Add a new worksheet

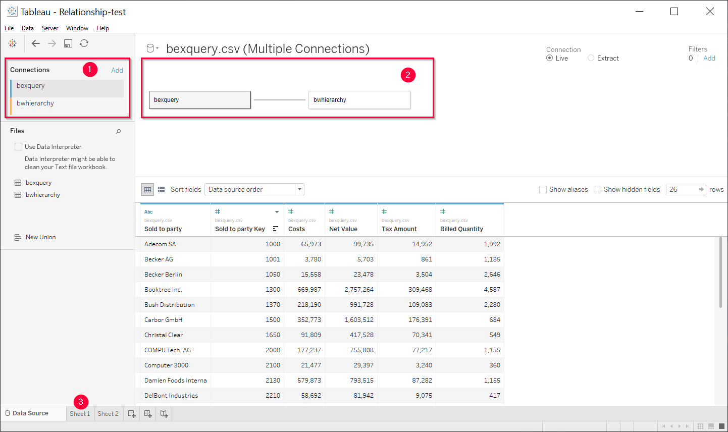click(132, 414)
